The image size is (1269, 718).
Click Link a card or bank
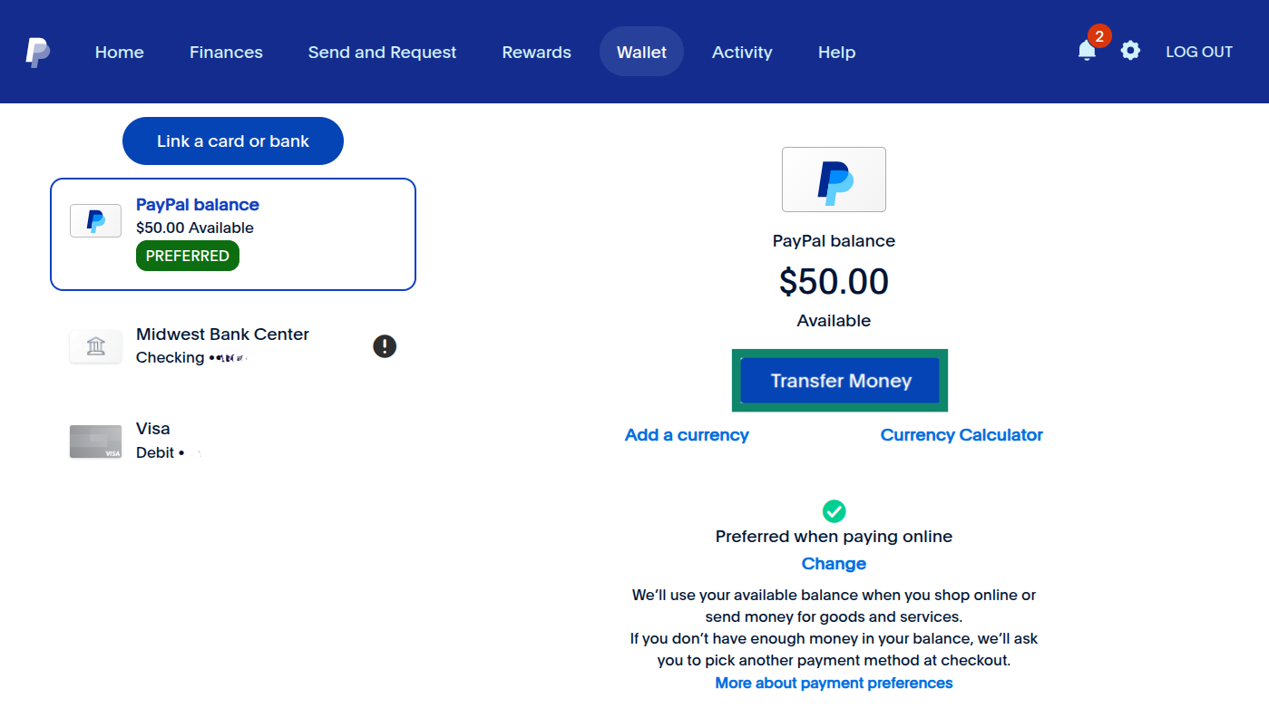pyautogui.click(x=232, y=141)
